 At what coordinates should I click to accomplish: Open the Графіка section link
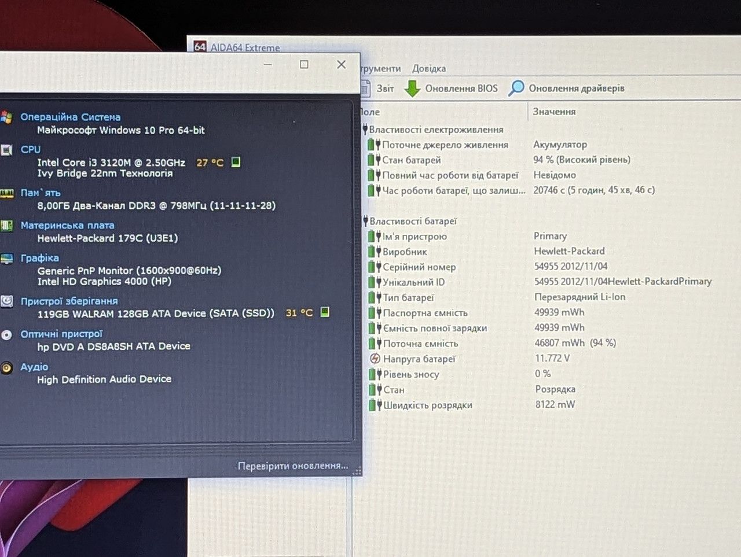tap(39, 258)
